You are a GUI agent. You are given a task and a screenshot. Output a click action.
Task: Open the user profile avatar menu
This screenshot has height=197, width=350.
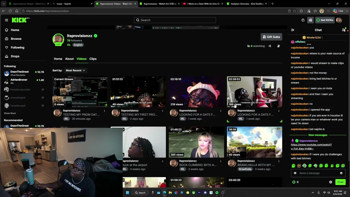(x=339, y=20)
